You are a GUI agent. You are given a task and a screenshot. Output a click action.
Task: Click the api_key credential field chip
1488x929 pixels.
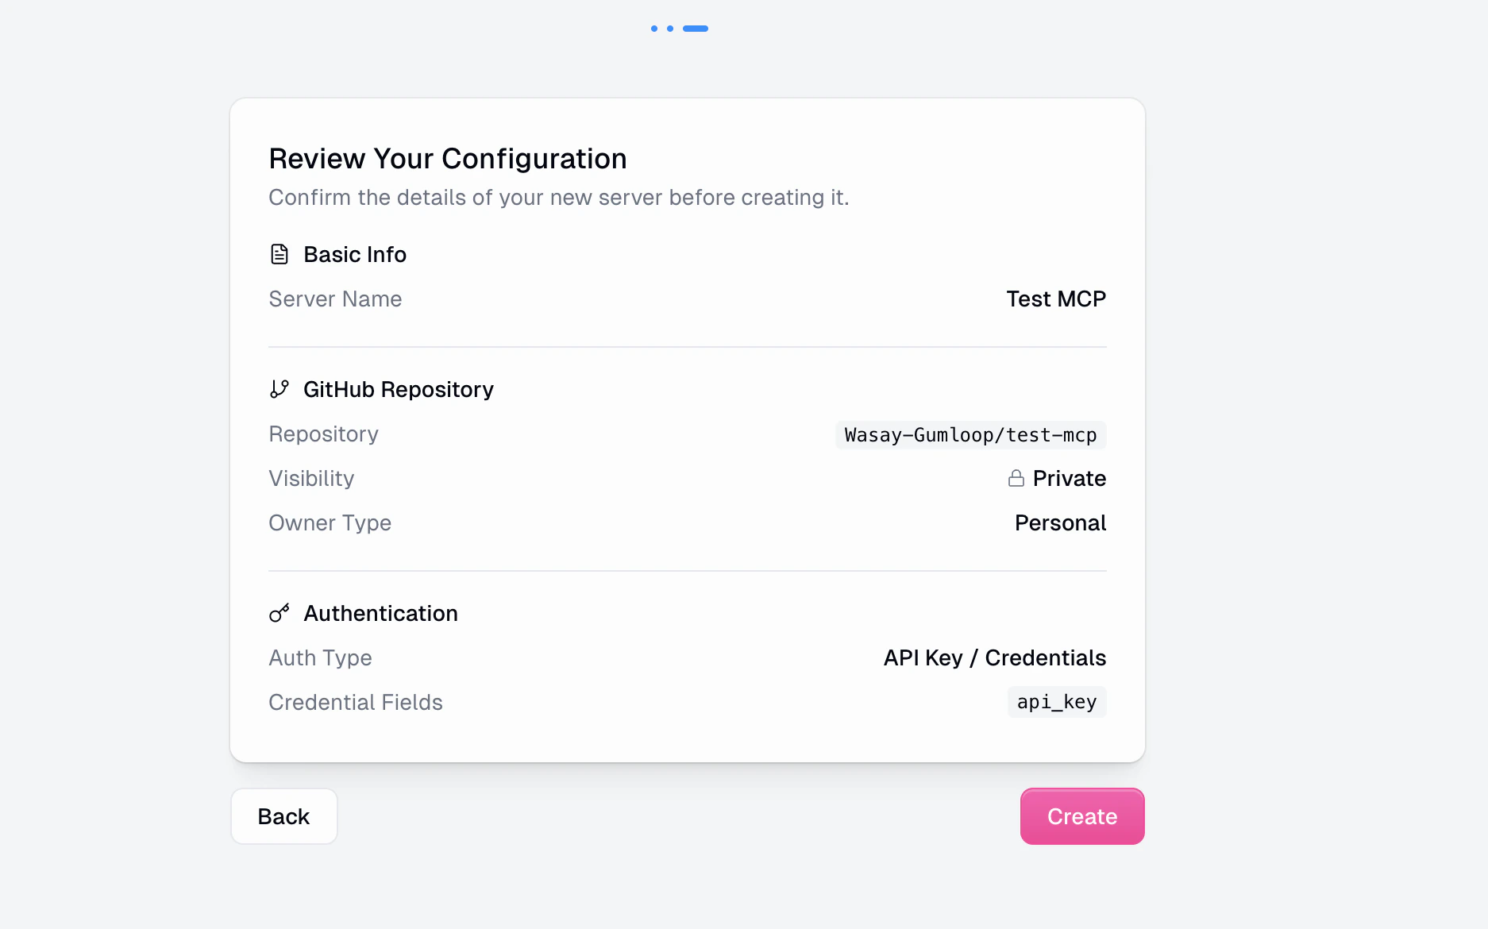[x=1056, y=702]
